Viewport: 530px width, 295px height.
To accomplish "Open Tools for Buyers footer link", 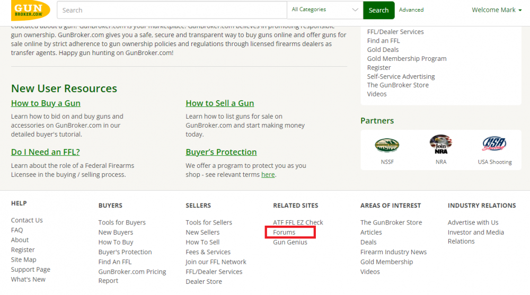I will tap(122, 222).
